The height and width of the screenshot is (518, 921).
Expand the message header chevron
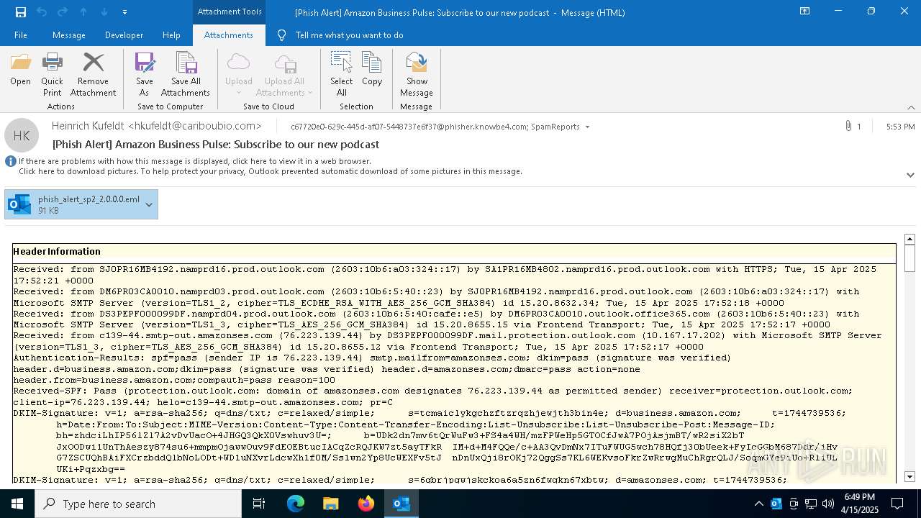pos(910,175)
